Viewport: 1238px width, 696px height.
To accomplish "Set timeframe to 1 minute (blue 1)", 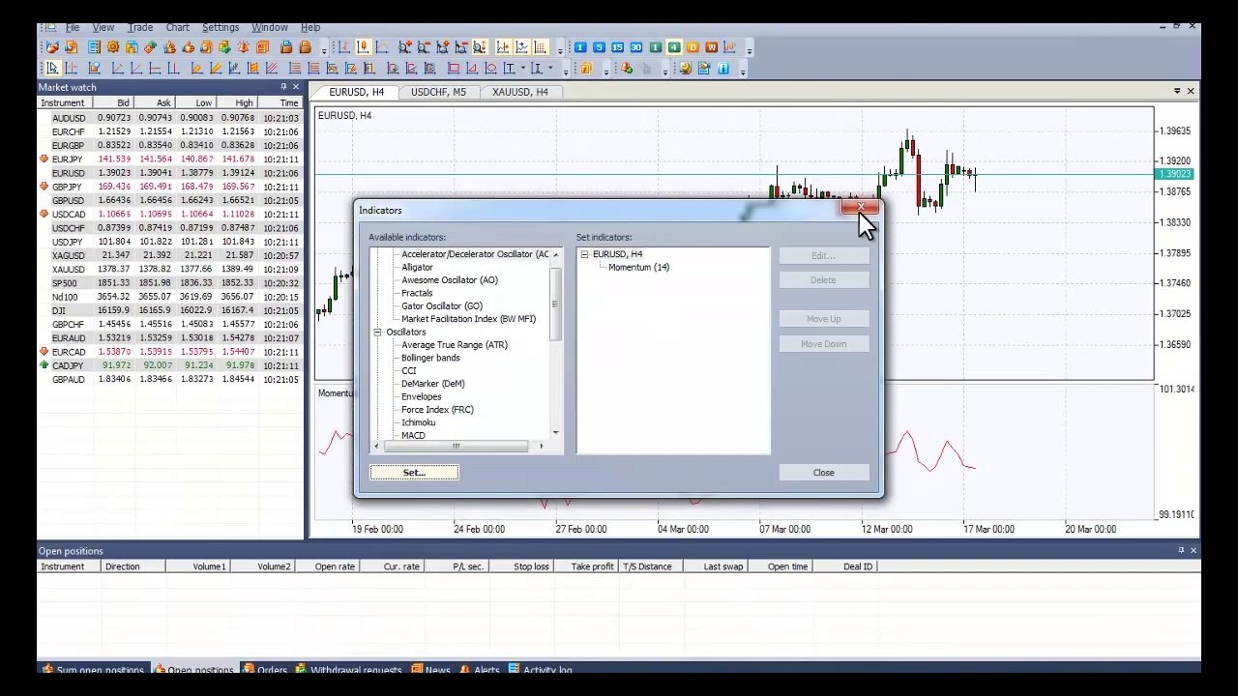I will 580,47.
